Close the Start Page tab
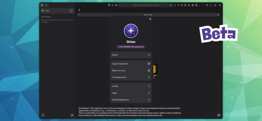Screen dimensions: 262x121 [218, 15]
